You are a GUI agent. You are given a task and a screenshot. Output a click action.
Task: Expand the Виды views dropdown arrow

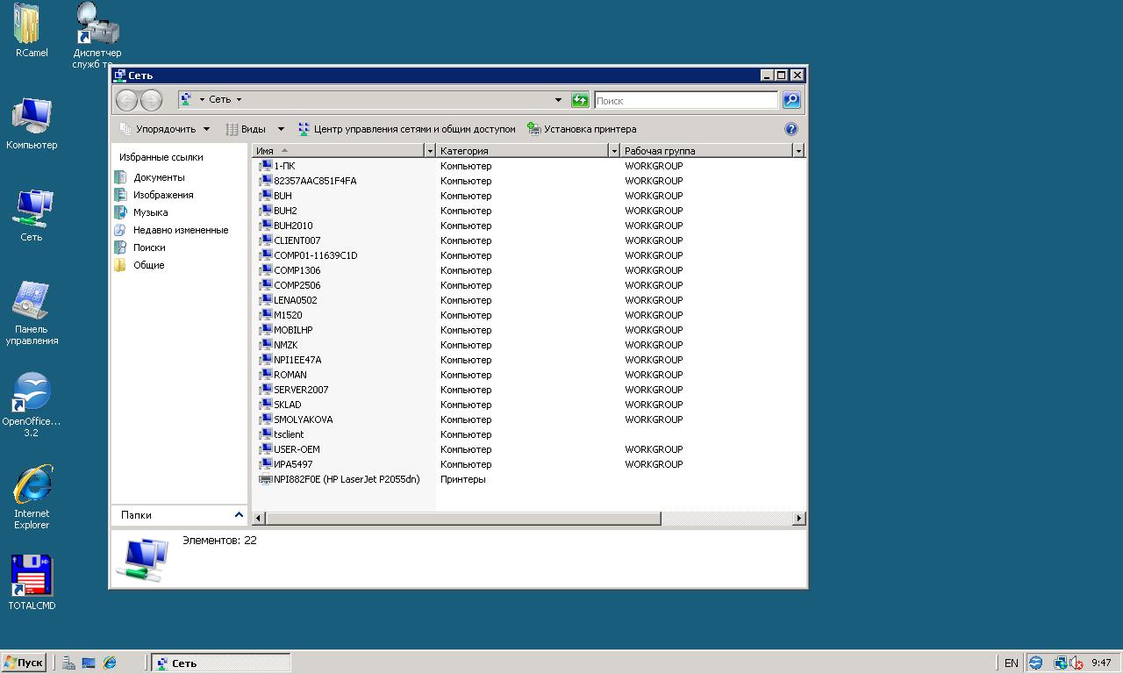tap(281, 129)
